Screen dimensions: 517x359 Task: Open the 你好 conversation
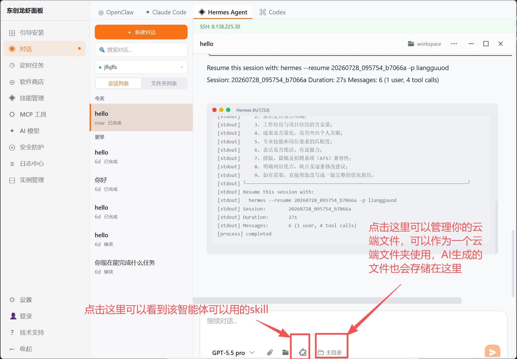pos(141,184)
